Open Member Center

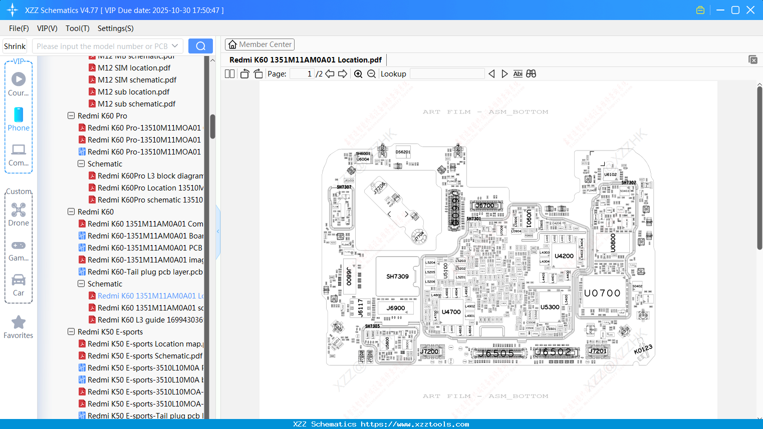(x=260, y=44)
